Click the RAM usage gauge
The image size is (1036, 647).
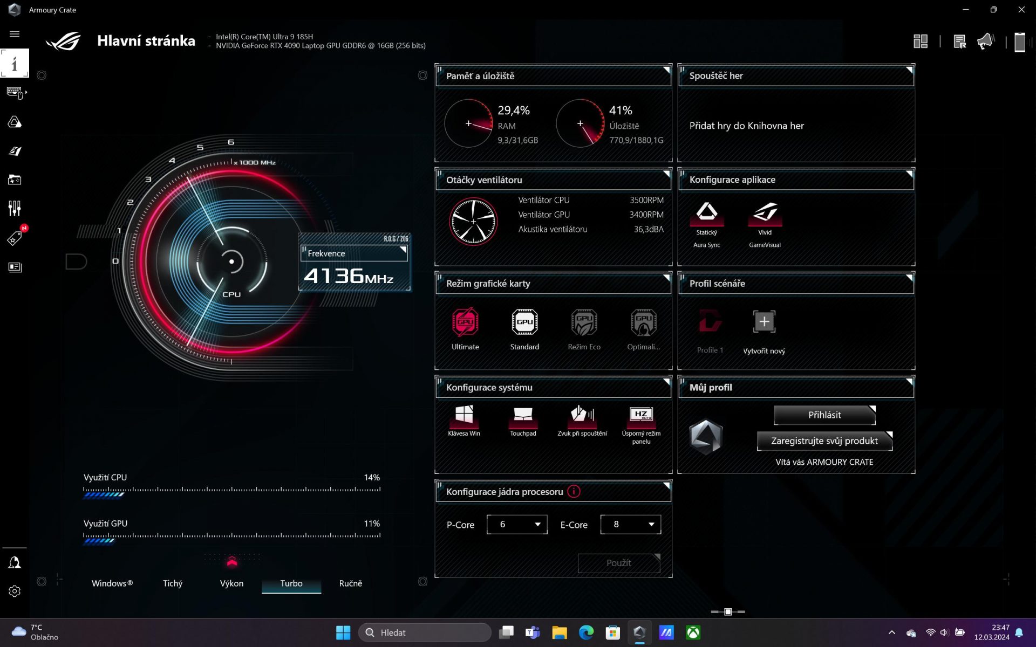[468, 123]
